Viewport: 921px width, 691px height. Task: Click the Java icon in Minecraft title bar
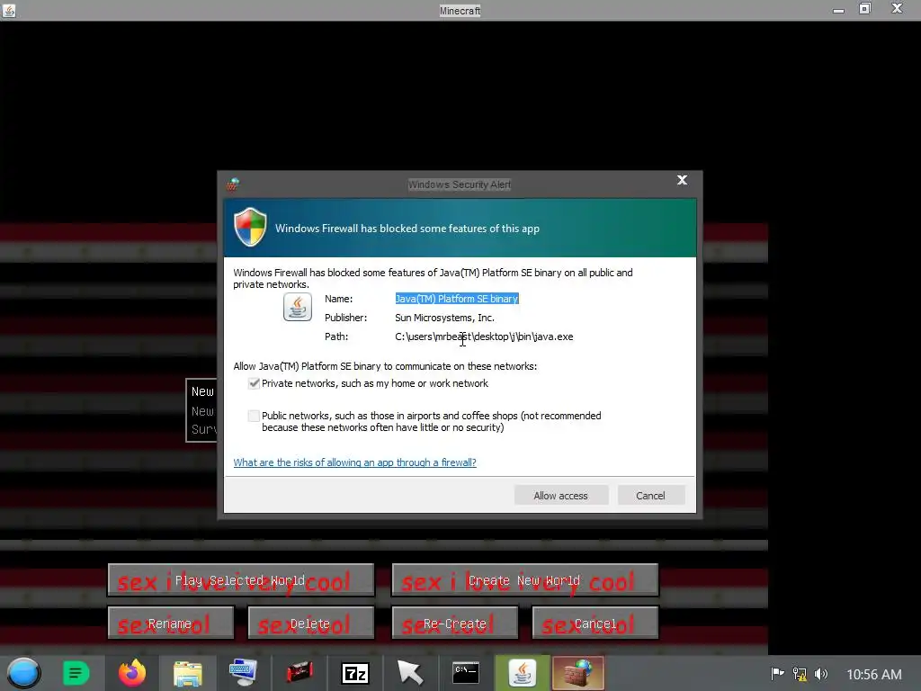pos(9,10)
